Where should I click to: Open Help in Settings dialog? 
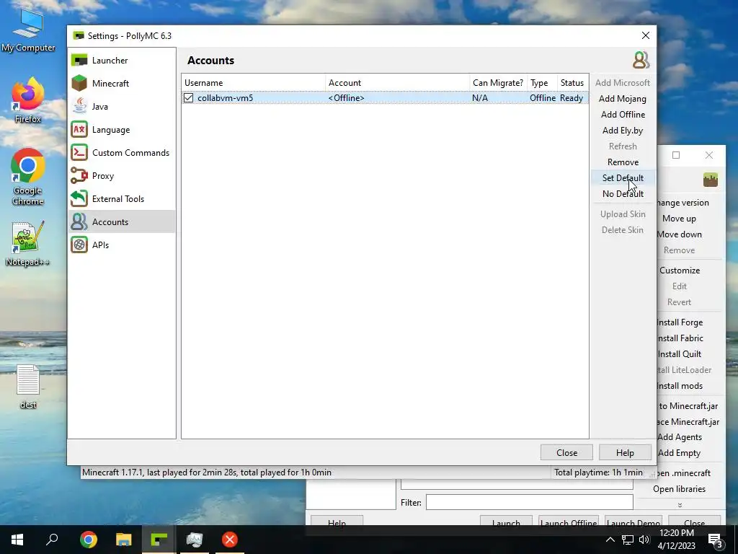(x=625, y=453)
